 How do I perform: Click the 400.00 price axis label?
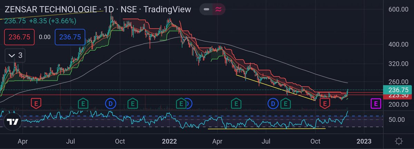pyautogui.click(x=398, y=44)
